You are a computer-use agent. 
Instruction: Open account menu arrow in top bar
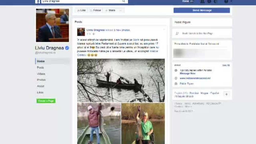coord(231,1)
